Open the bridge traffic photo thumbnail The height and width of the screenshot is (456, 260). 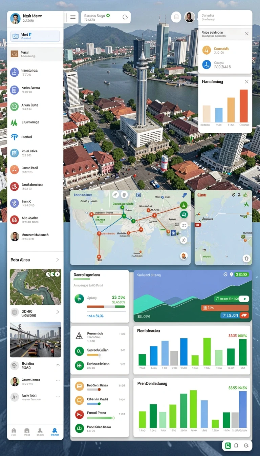36,339
